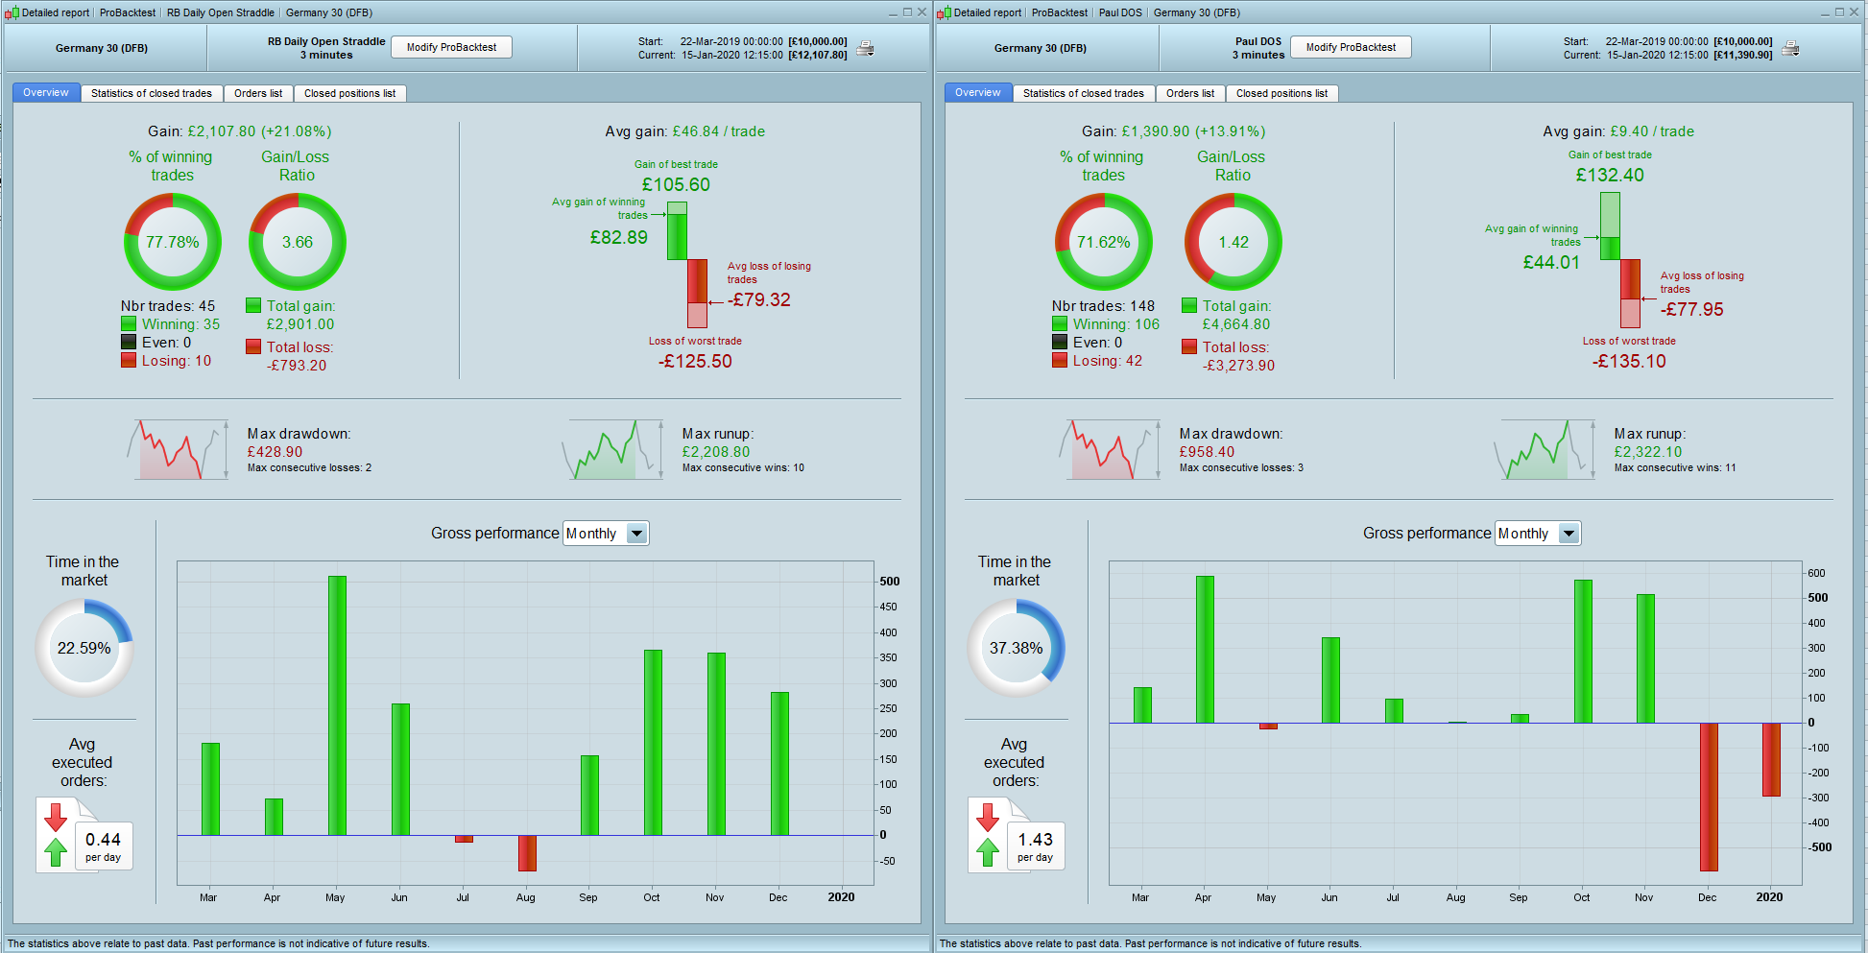Click the red Aug bar in RB Daily Open Straddle chart
The image size is (1868, 953).
527,853
